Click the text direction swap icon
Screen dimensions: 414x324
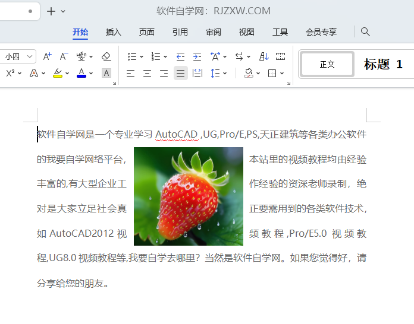coord(239,56)
